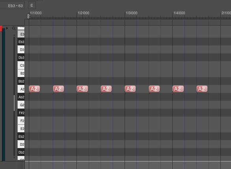Click the Ab2 piano key

point(21,97)
